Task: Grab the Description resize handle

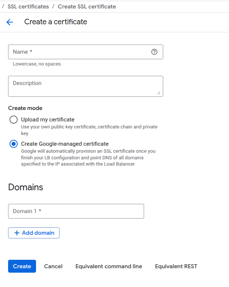Action: [x=158, y=93]
